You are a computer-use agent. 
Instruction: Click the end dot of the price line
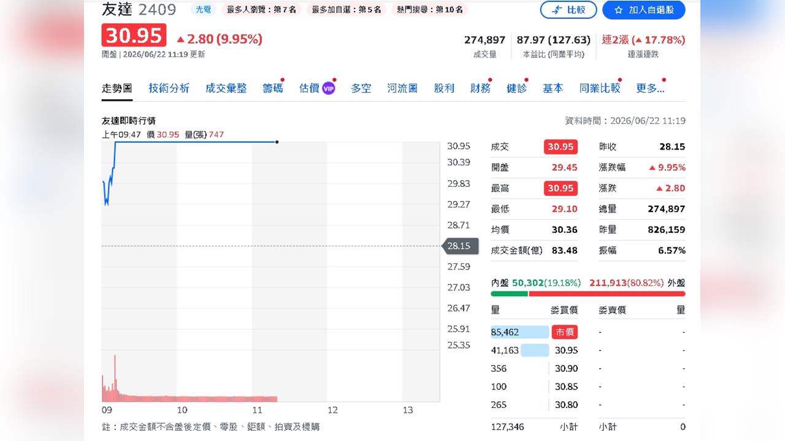pos(277,142)
